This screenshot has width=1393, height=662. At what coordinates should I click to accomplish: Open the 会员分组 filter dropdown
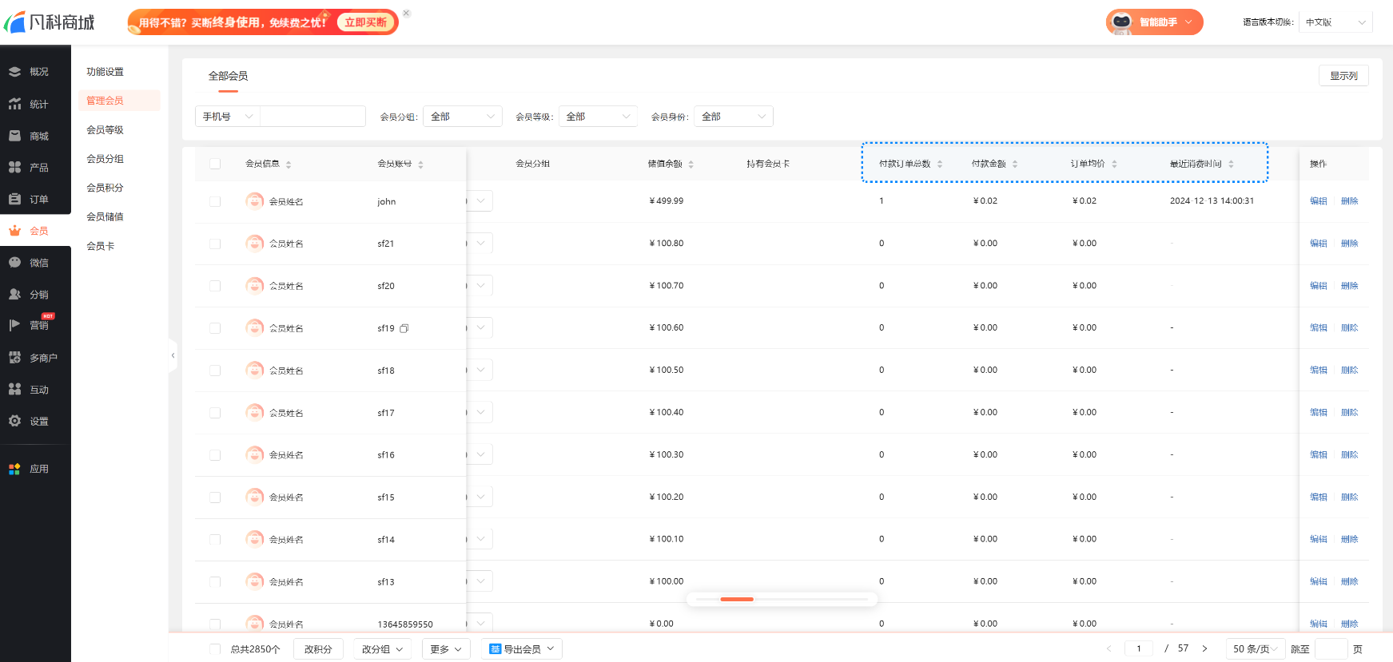(x=463, y=117)
